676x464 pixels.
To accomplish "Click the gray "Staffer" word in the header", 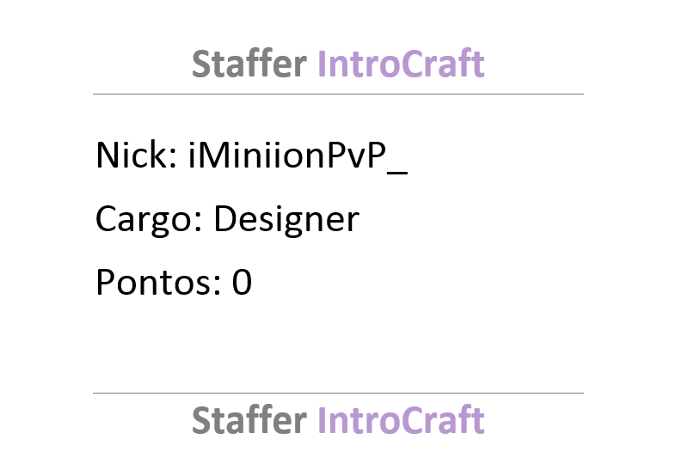I will tap(249, 64).
